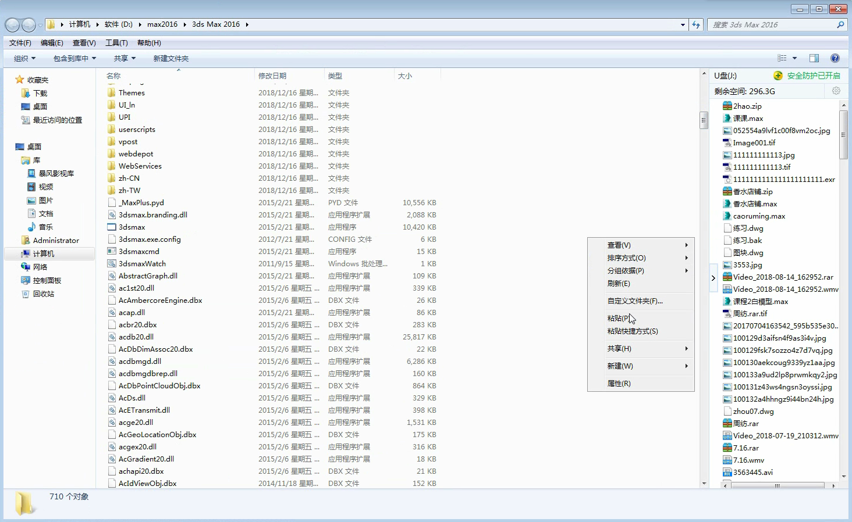The width and height of the screenshot is (852, 522).
Task: Open U盘 panel settings gear icon
Action: click(x=836, y=91)
